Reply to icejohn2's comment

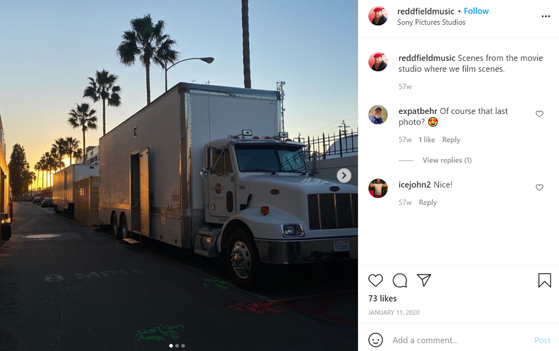click(x=427, y=202)
